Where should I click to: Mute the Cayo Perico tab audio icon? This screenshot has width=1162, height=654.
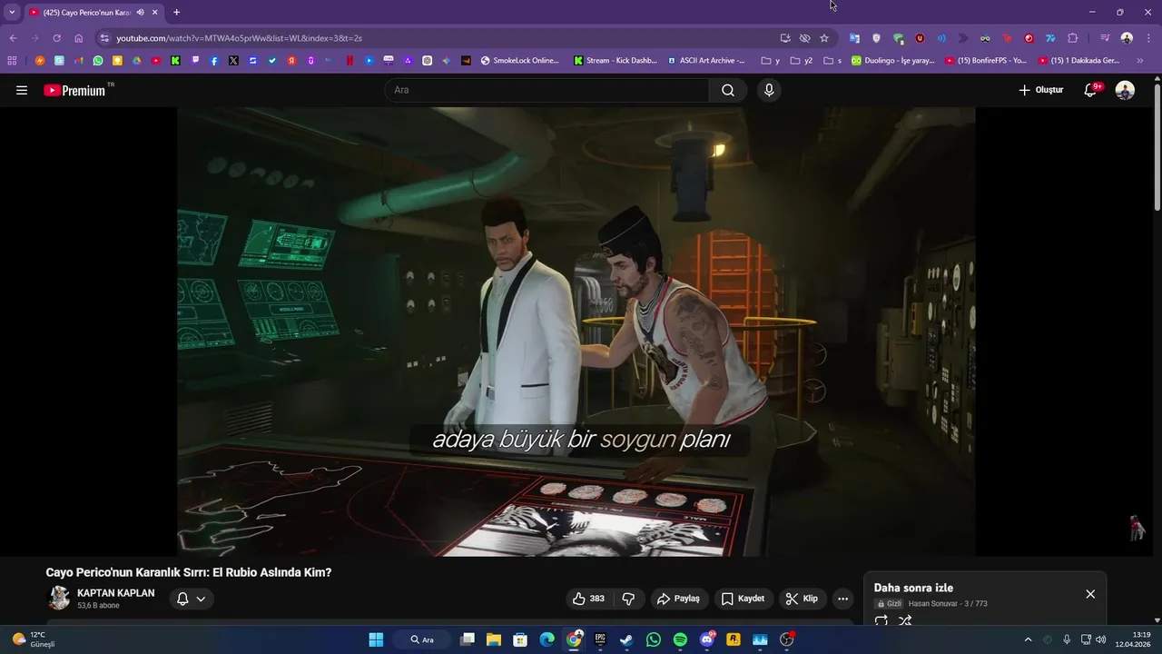[x=141, y=13]
